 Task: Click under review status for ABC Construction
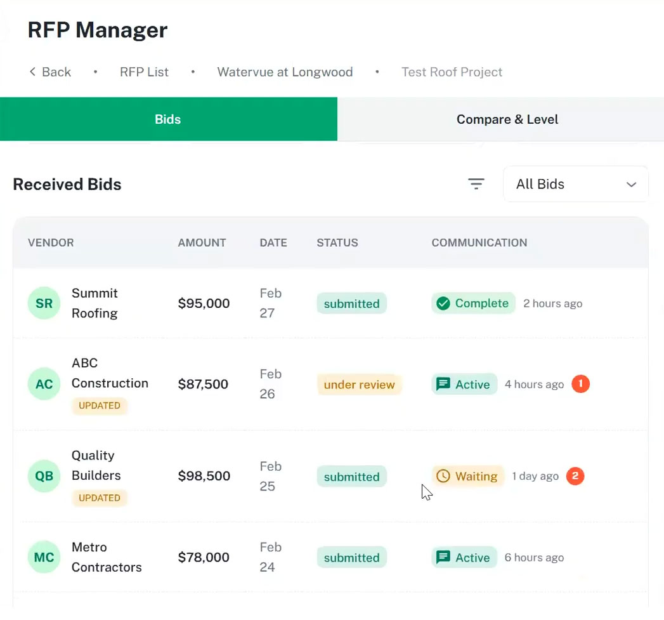pyautogui.click(x=359, y=385)
